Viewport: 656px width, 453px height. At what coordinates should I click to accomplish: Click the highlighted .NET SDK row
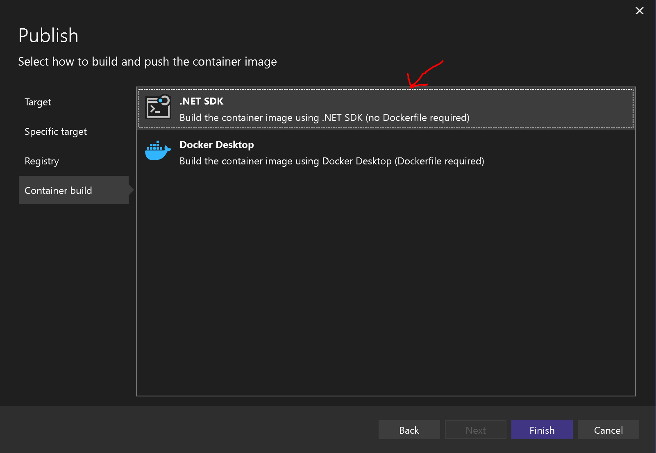tap(385, 108)
